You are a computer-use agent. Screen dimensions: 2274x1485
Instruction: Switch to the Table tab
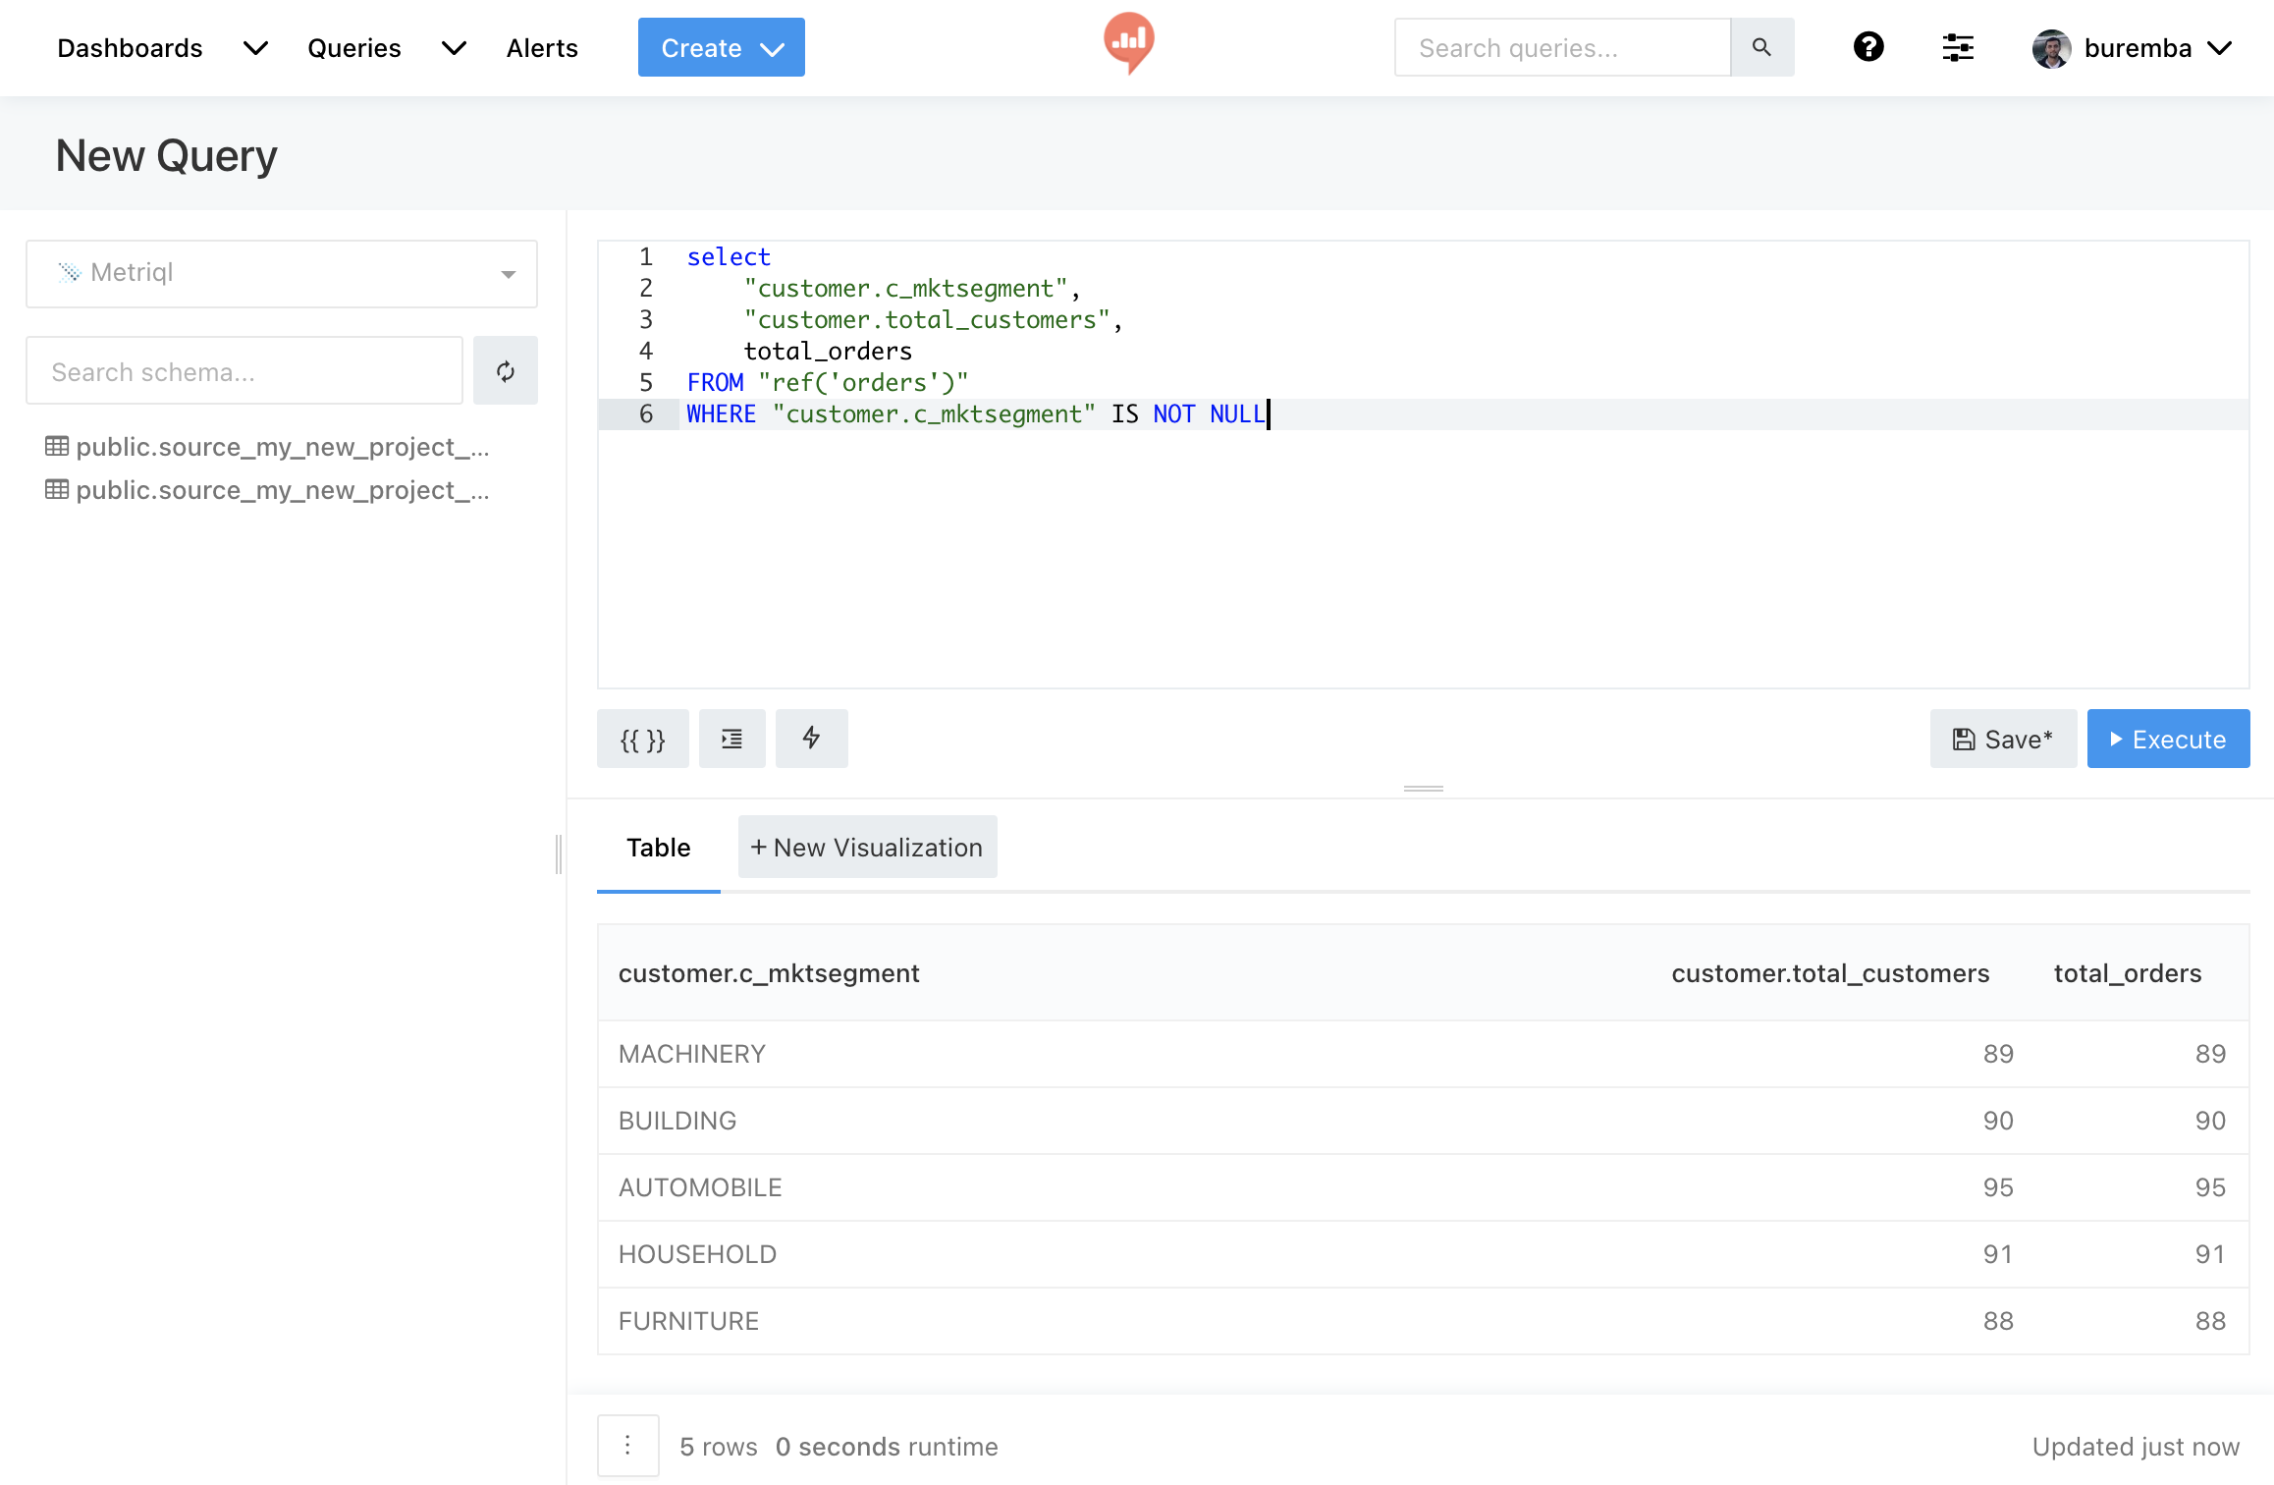click(x=658, y=848)
